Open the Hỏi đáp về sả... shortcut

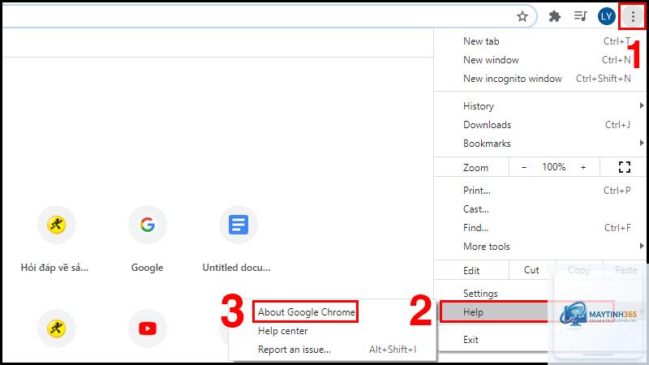point(57,225)
